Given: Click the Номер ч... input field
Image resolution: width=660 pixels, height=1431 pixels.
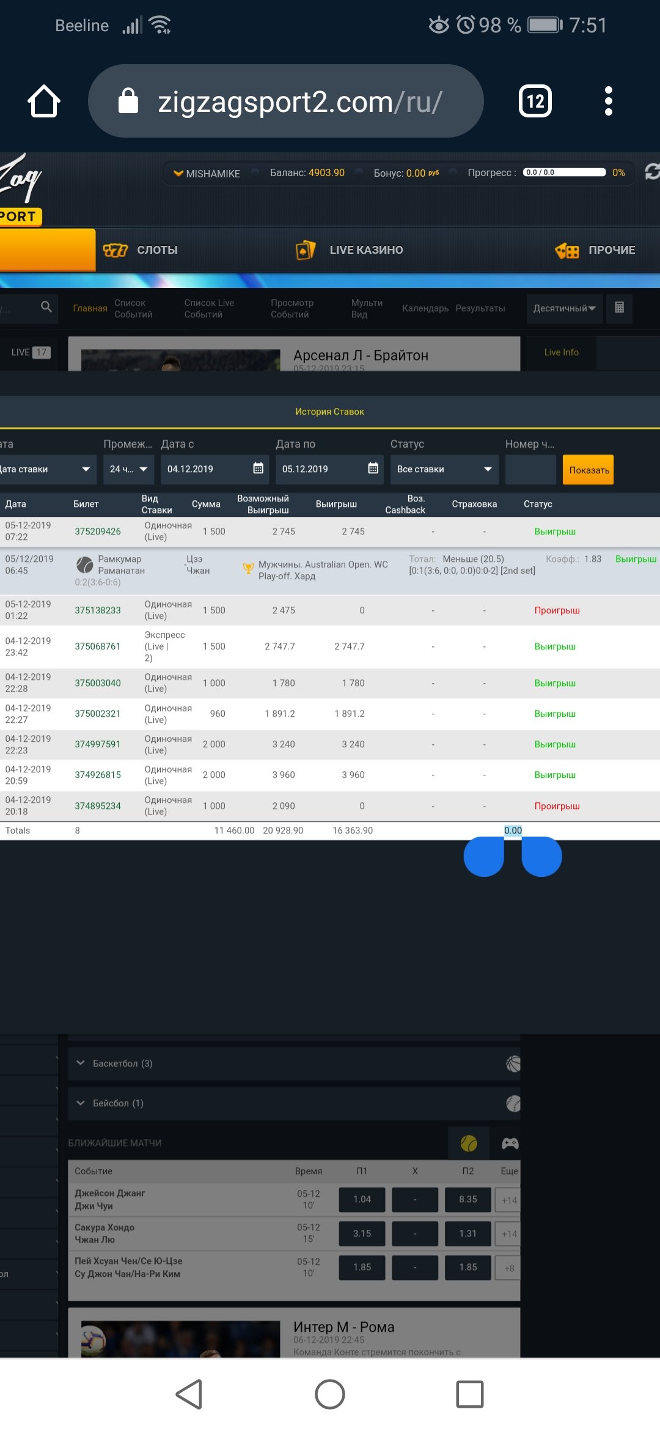Looking at the screenshot, I should [530, 470].
